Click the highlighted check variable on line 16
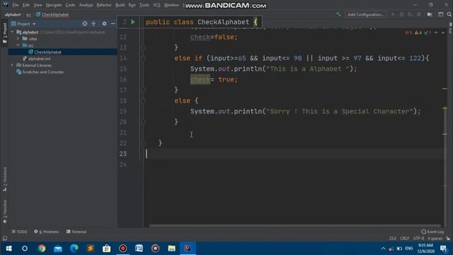Image resolution: width=453 pixels, height=255 pixels. tap(200, 79)
